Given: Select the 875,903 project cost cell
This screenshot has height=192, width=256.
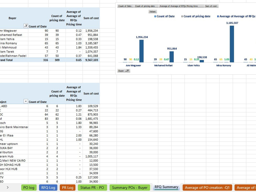Looking at the screenshot, I should coord(91,114).
